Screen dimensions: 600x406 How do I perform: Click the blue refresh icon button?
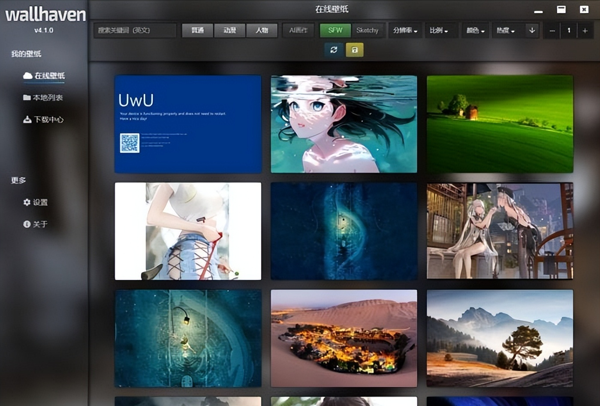coord(334,50)
